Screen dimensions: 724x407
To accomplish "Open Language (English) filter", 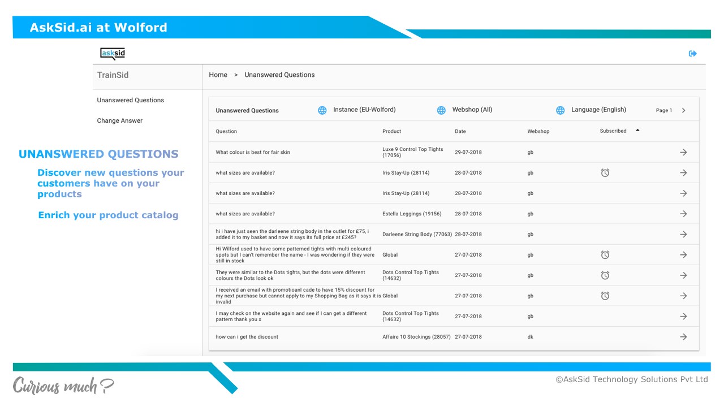I will [598, 110].
